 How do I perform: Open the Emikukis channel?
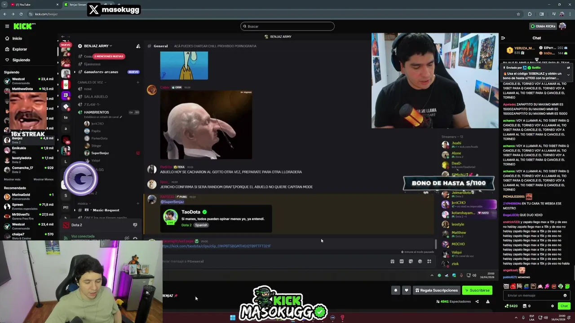pyautogui.click(x=28, y=150)
